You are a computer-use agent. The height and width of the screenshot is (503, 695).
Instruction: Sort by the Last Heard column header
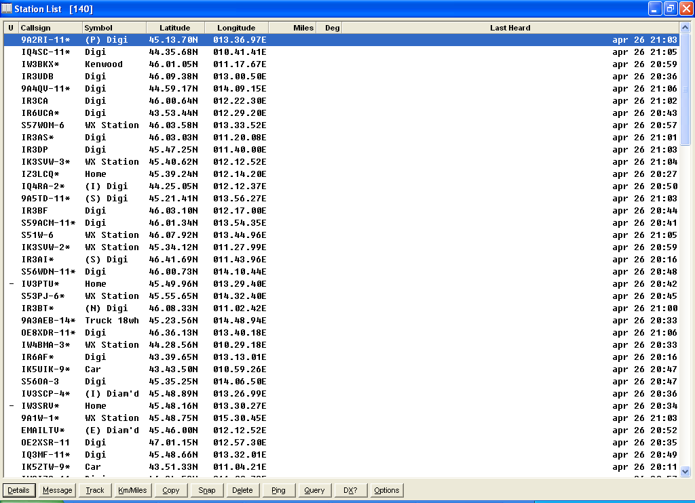[x=510, y=28]
